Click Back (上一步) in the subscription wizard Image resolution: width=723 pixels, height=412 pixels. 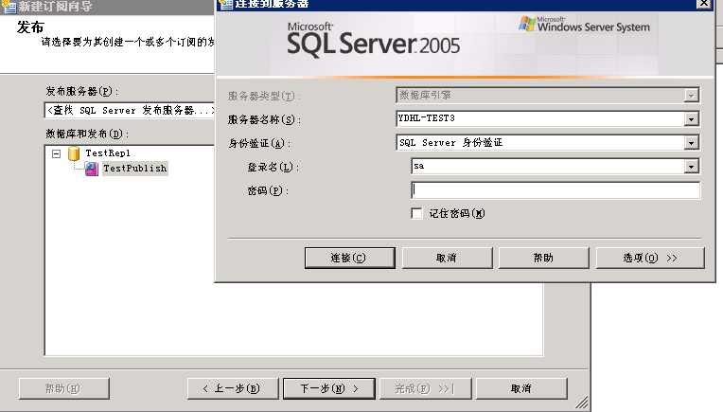pyautogui.click(x=233, y=388)
